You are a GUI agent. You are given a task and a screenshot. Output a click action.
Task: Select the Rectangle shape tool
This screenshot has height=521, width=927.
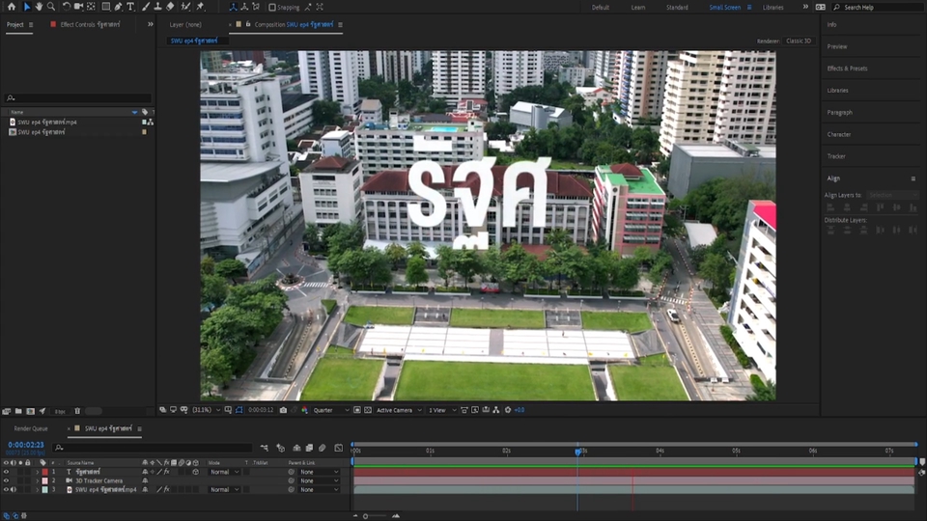106,7
